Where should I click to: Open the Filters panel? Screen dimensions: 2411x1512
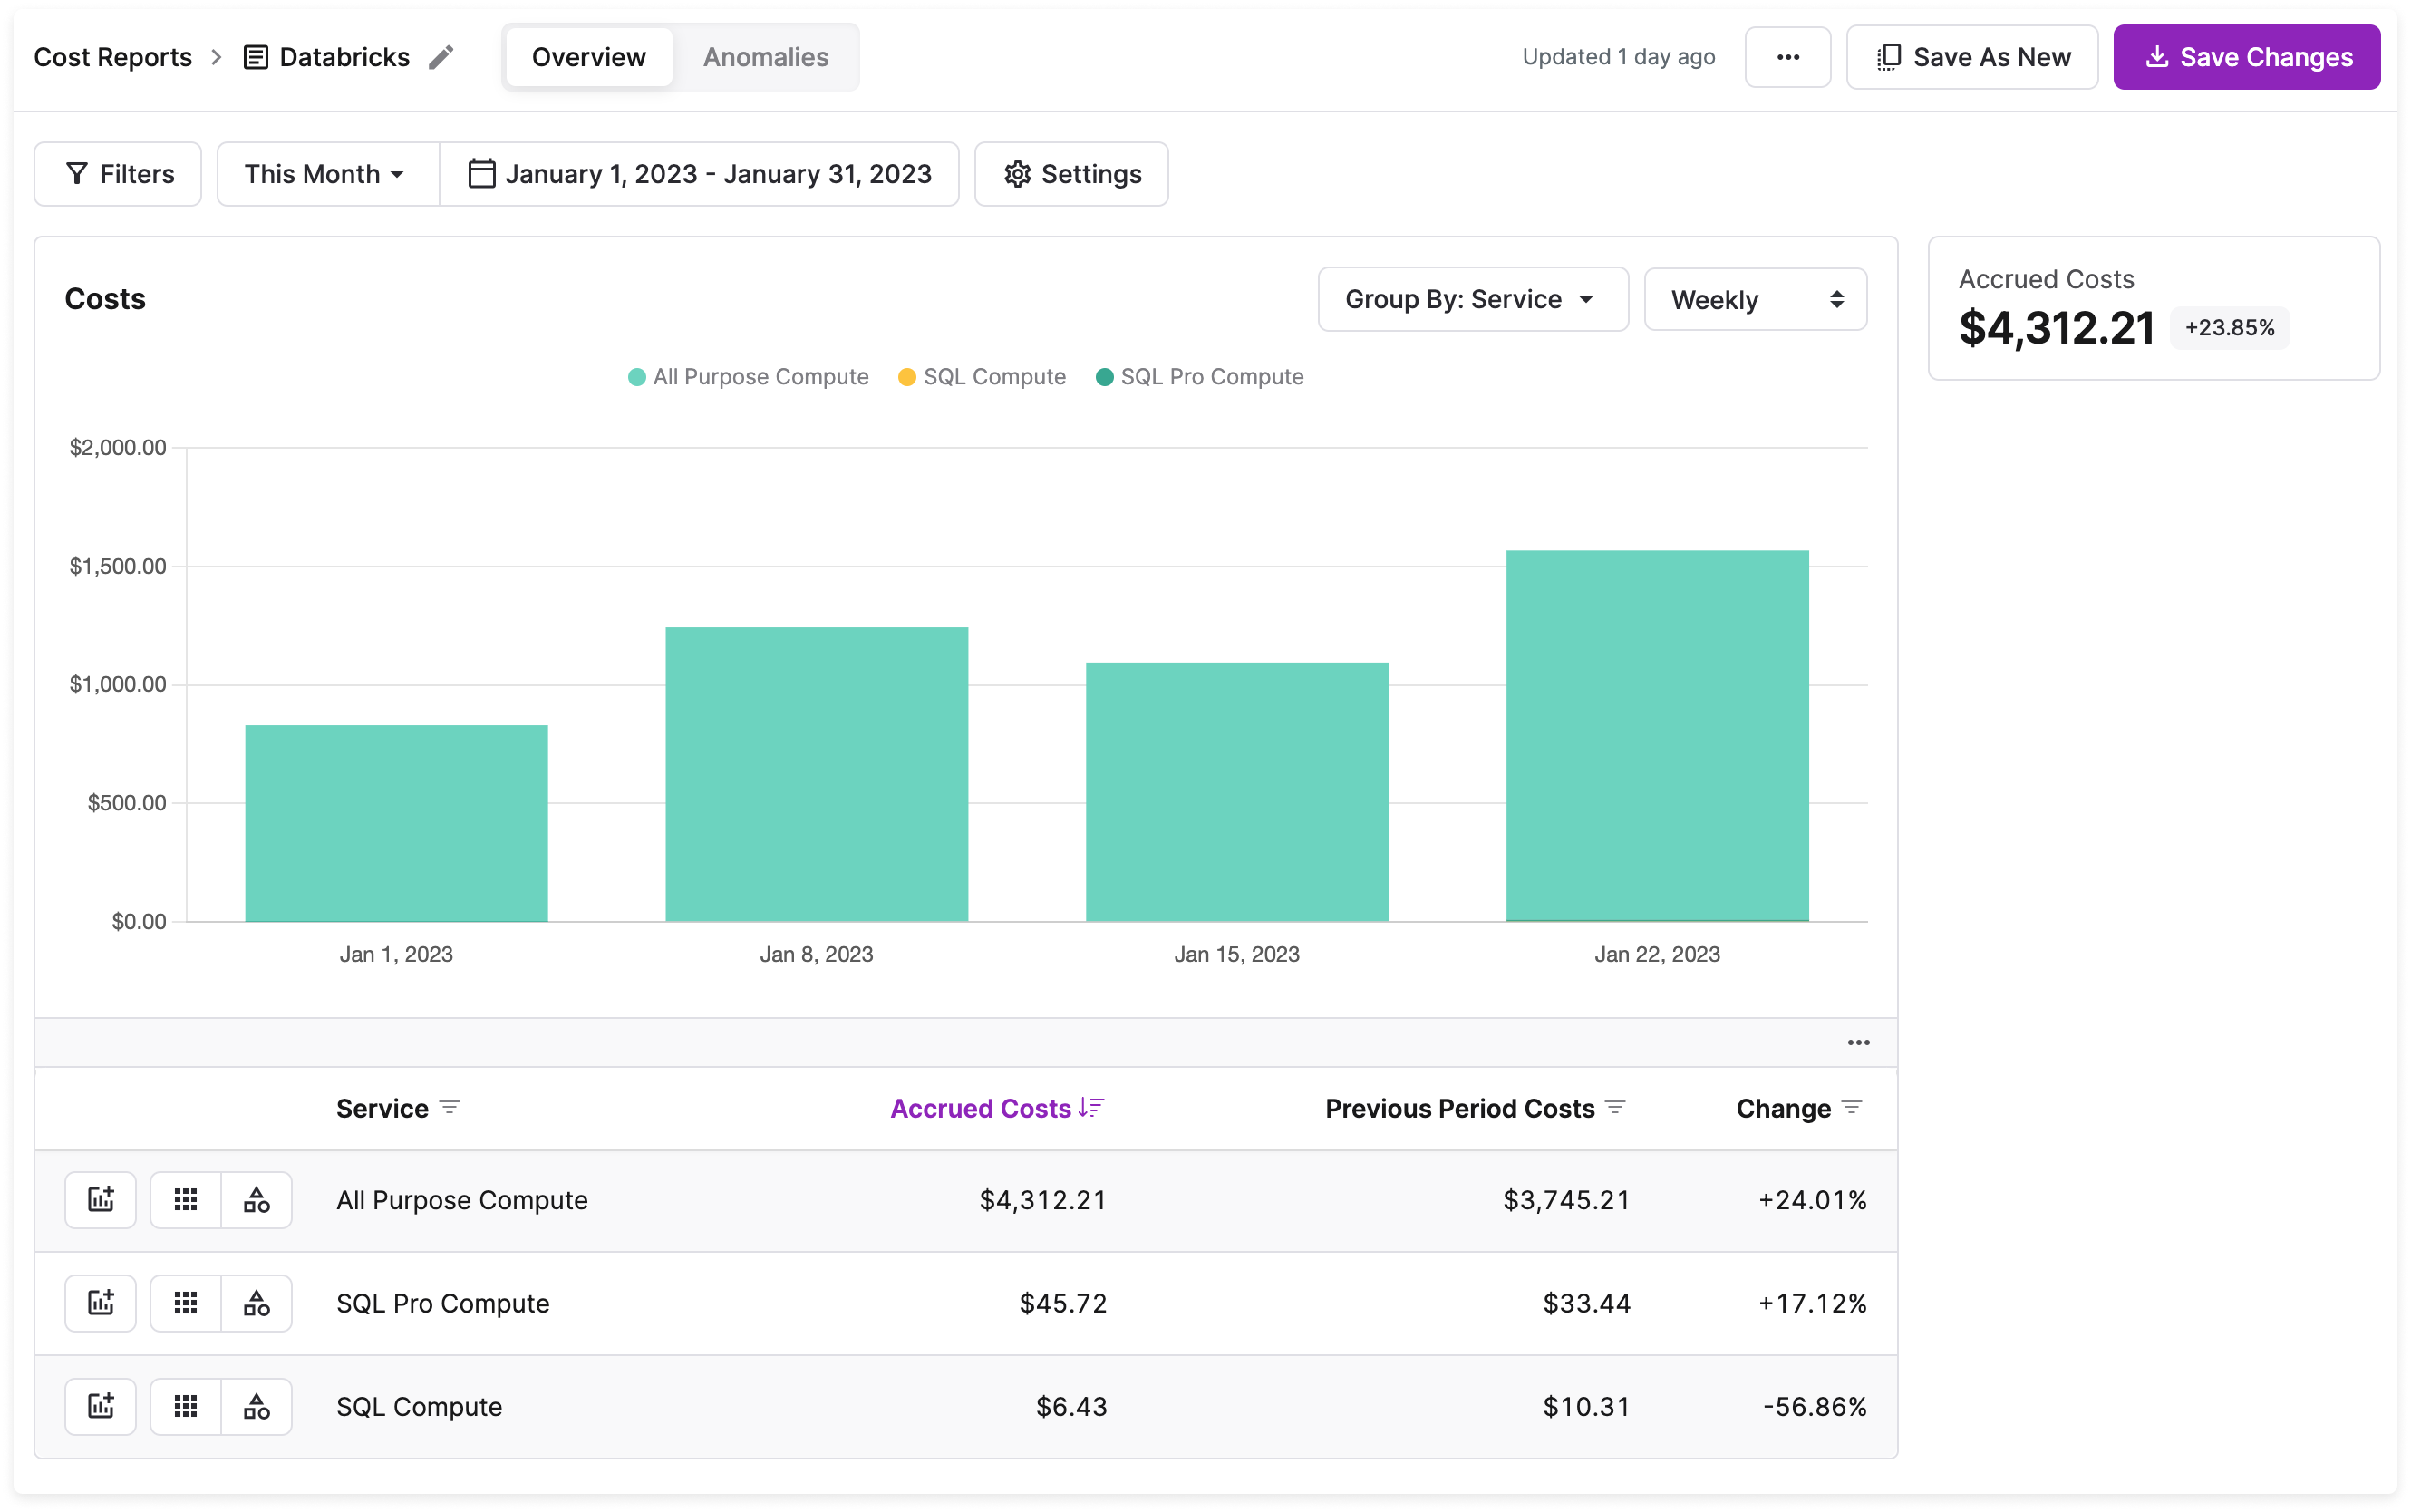118,173
